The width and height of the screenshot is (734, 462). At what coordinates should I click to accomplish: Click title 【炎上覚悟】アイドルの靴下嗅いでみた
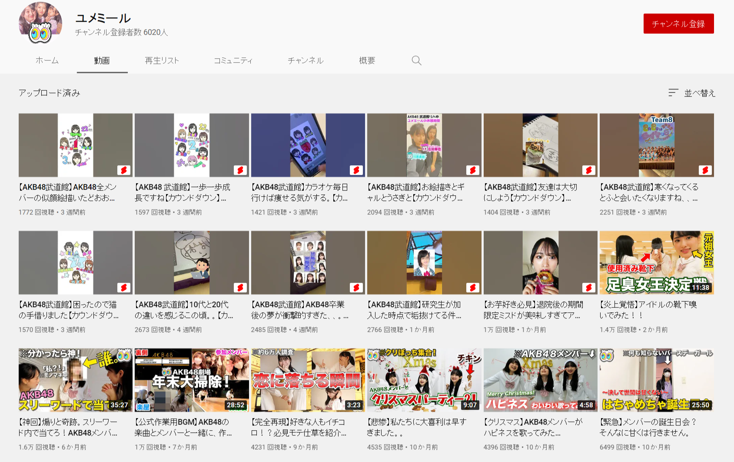click(648, 310)
